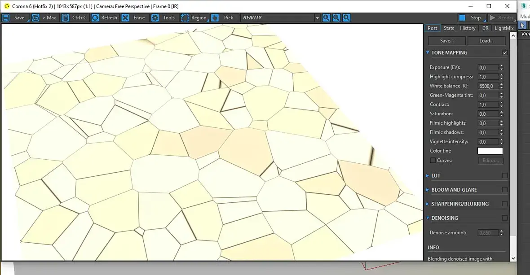Expand the Bloom and Glare section
Image resolution: width=530 pixels, height=275 pixels.
point(428,190)
